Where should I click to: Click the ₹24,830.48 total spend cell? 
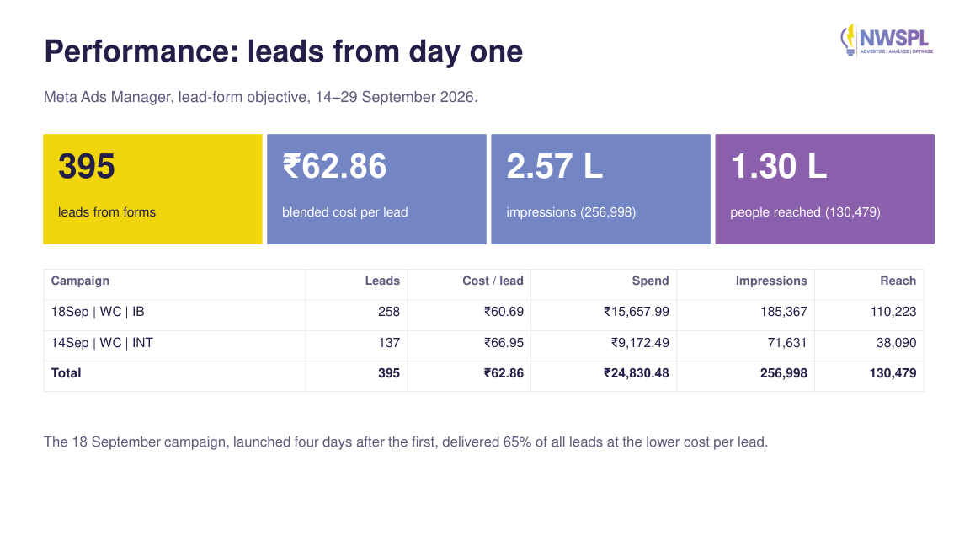(637, 373)
